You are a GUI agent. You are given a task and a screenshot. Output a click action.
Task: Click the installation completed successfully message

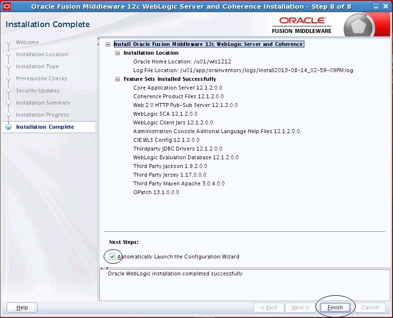[x=175, y=273]
